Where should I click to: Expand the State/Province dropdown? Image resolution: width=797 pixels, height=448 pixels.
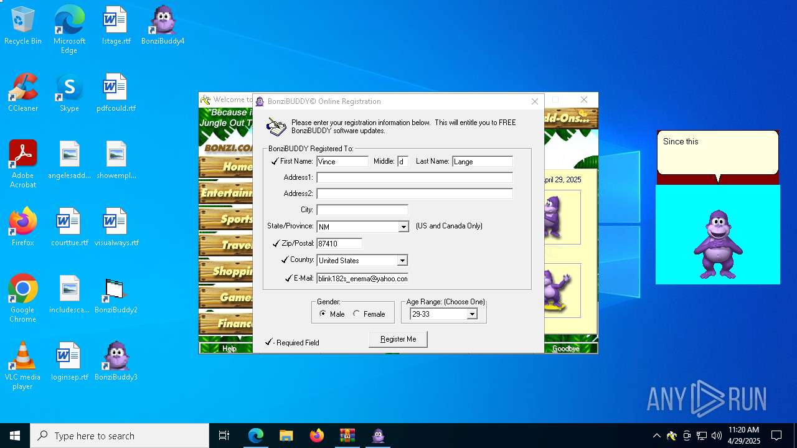403,226
